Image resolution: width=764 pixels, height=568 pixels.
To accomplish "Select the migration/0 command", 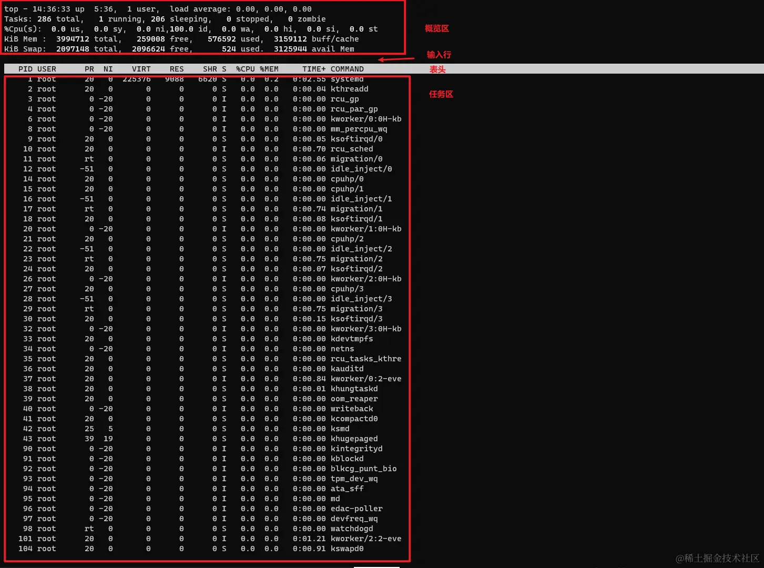I will 356,159.
